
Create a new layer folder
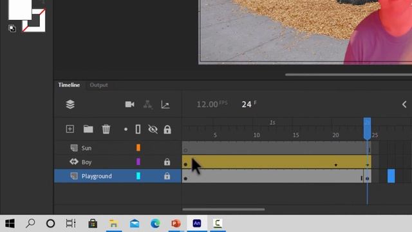pyautogui.click(x=88, y=129)
